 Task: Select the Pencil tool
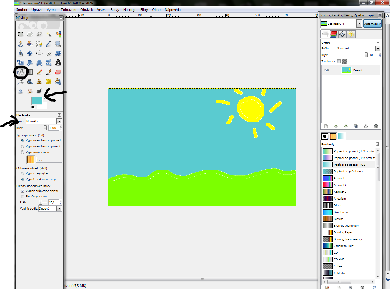(39, 72)
